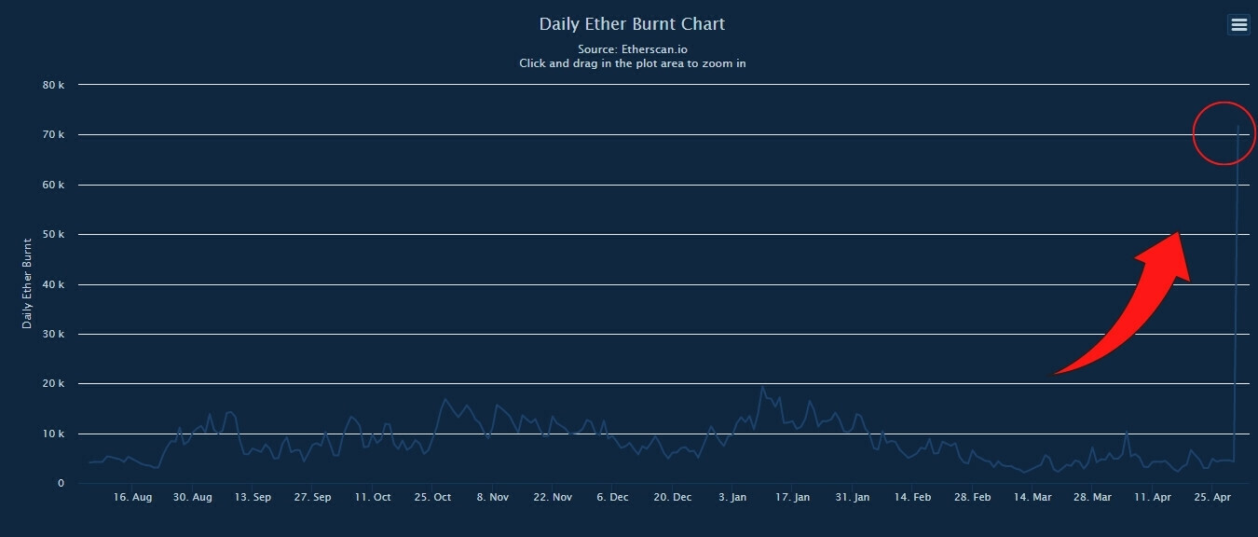Click the 50 k y-axis label
The width and height of the screenshot is (1258, 537).
[55, 234]
